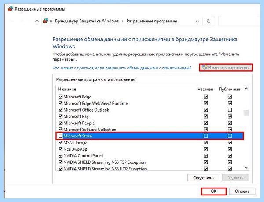Screen dimensions: 264x202
Task: Click the Публичная column header
Action: click(229, 89)
